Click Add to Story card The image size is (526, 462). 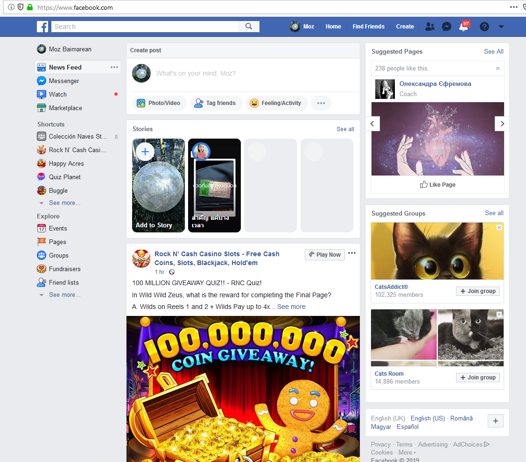pyautogui.click(x=158, y=186)
